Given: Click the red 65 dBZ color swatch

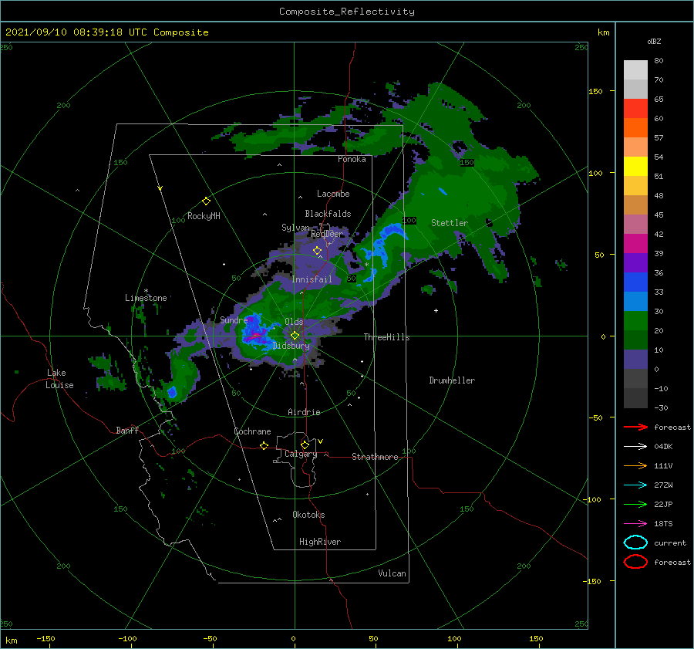Looking at the screenshot, I should click(635, 108).
